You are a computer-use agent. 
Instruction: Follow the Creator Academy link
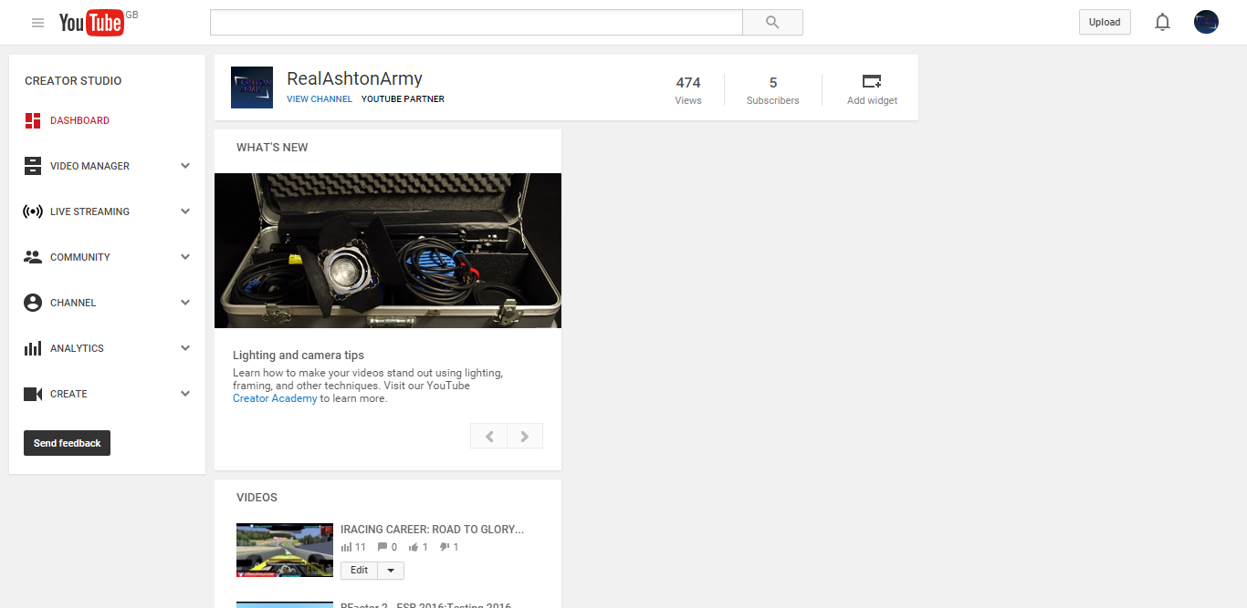pos(275,398)
